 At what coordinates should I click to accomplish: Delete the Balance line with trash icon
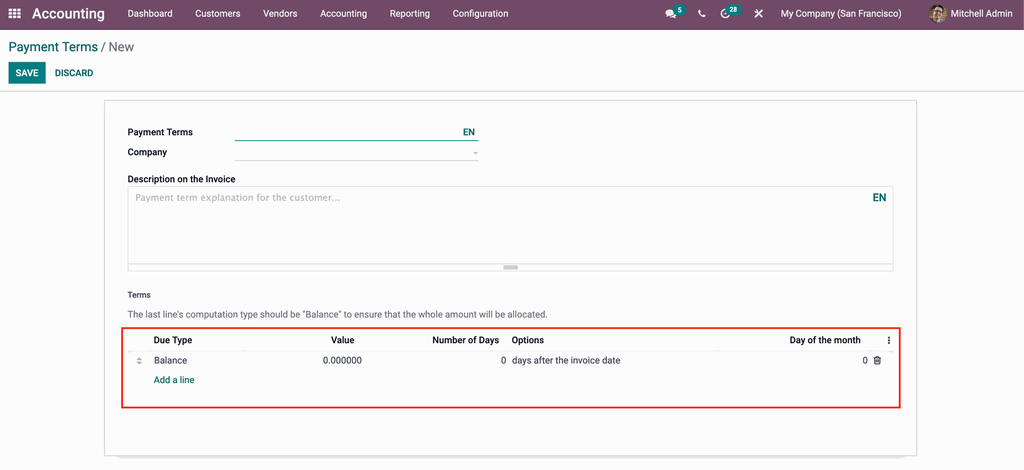coord(877,360)
